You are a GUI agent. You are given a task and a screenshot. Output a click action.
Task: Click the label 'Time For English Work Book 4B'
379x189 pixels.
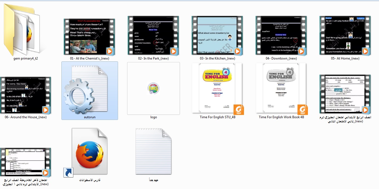[x=281, y=117]
